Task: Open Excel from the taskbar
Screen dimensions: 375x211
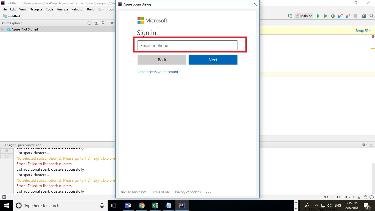Action: (x=155, y=206)
